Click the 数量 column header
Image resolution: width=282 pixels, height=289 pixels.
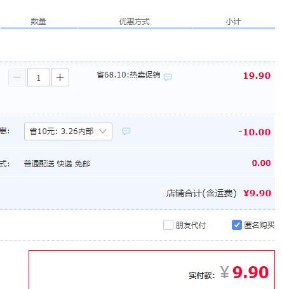(x=38, y=22)
